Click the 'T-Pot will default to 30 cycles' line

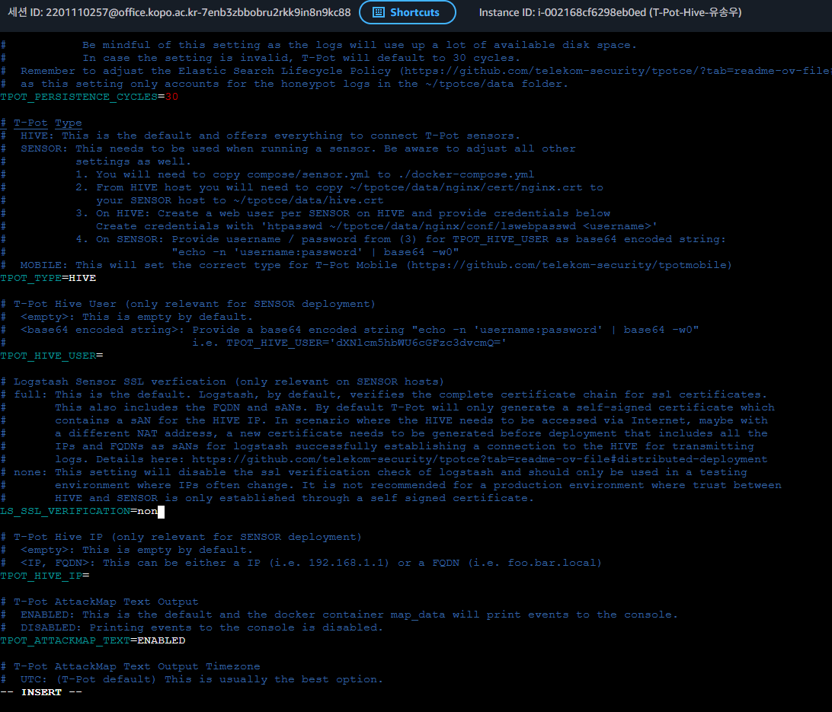click(x=261, y=59)
